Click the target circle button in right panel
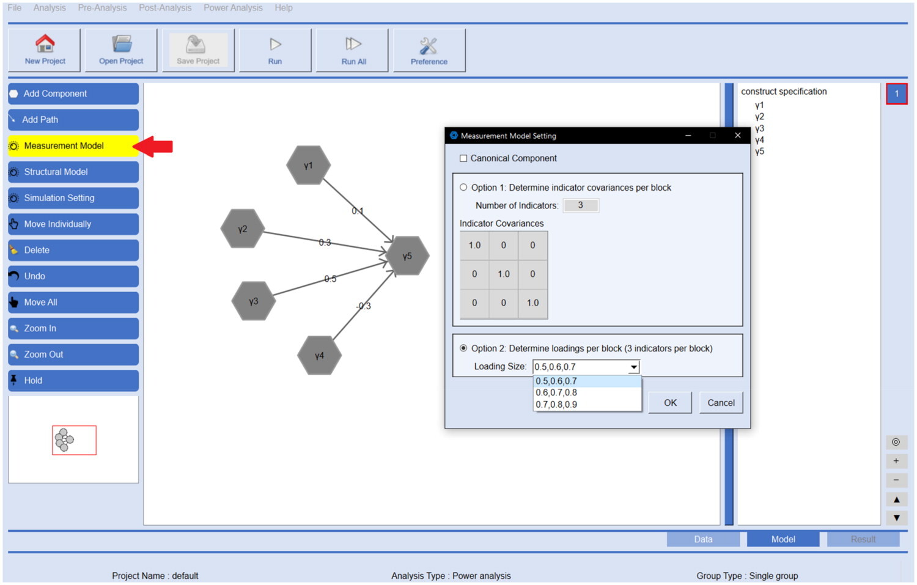This screenshot has width=917, height=585. [x=896, y=442]
